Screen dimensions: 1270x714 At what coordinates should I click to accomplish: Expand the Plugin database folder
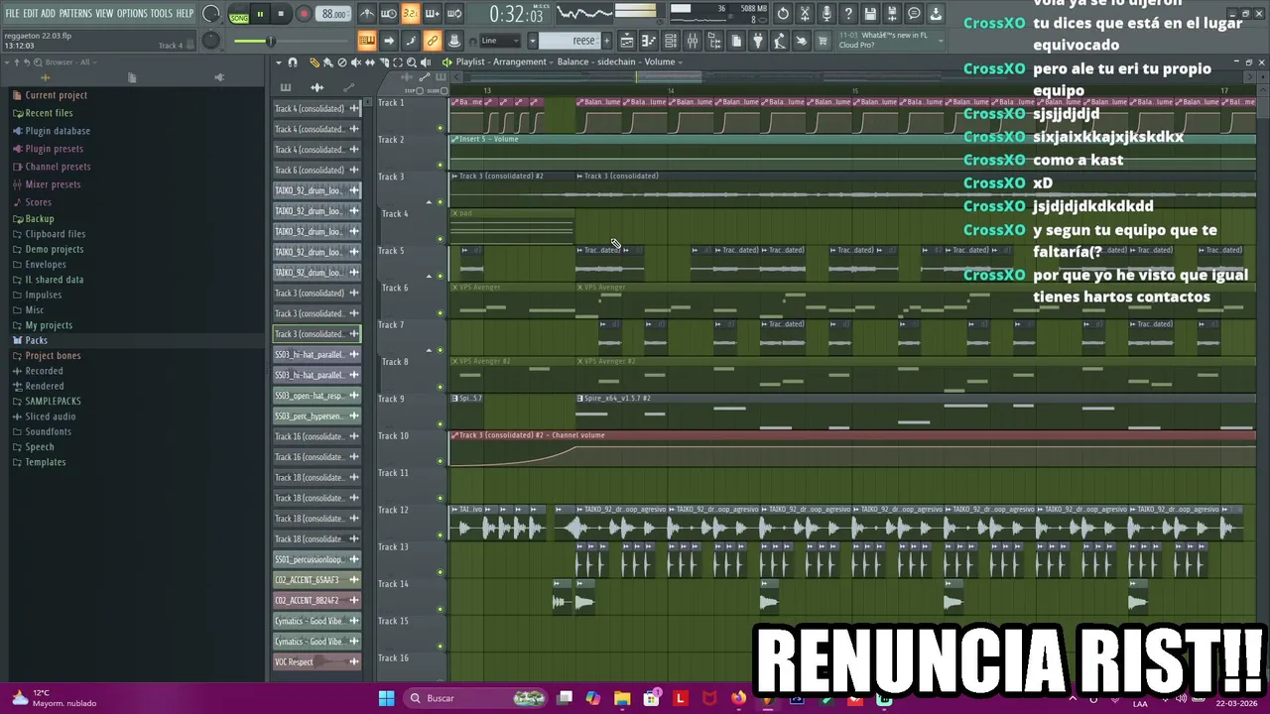[57, 131]
